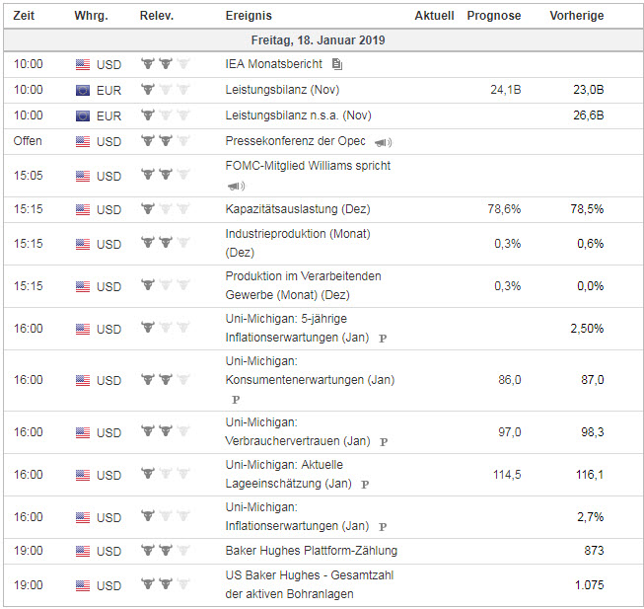Click the P icon beside 5-jährige Inflationserwartungen
This screenshot has width=644, height=609.
(x=383, y=338)
